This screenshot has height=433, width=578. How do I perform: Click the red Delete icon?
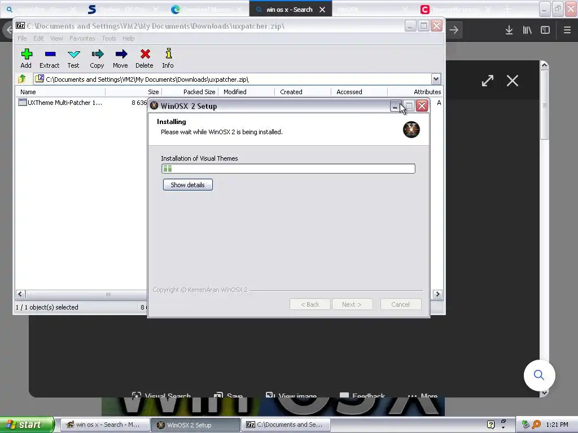click(144, 59)
